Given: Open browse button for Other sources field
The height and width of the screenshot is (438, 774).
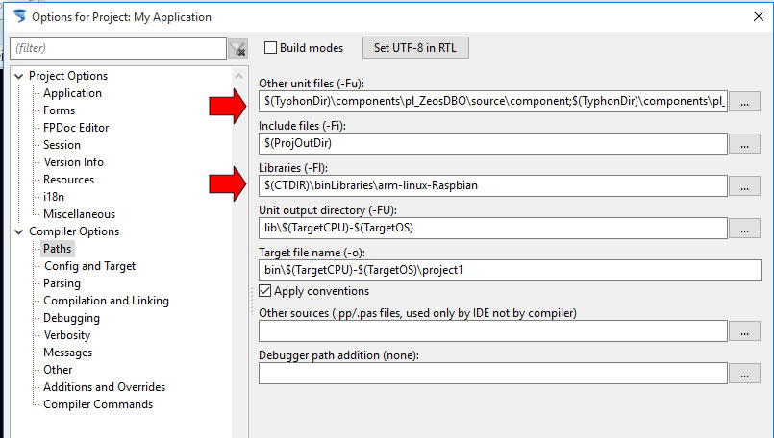Looking at the screenshot, I should pyautogui.click(x=744, y=331).
